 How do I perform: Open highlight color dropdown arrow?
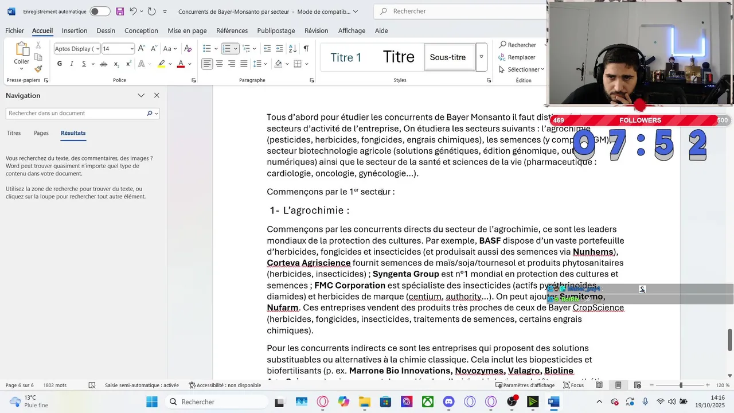coord(170,64)
